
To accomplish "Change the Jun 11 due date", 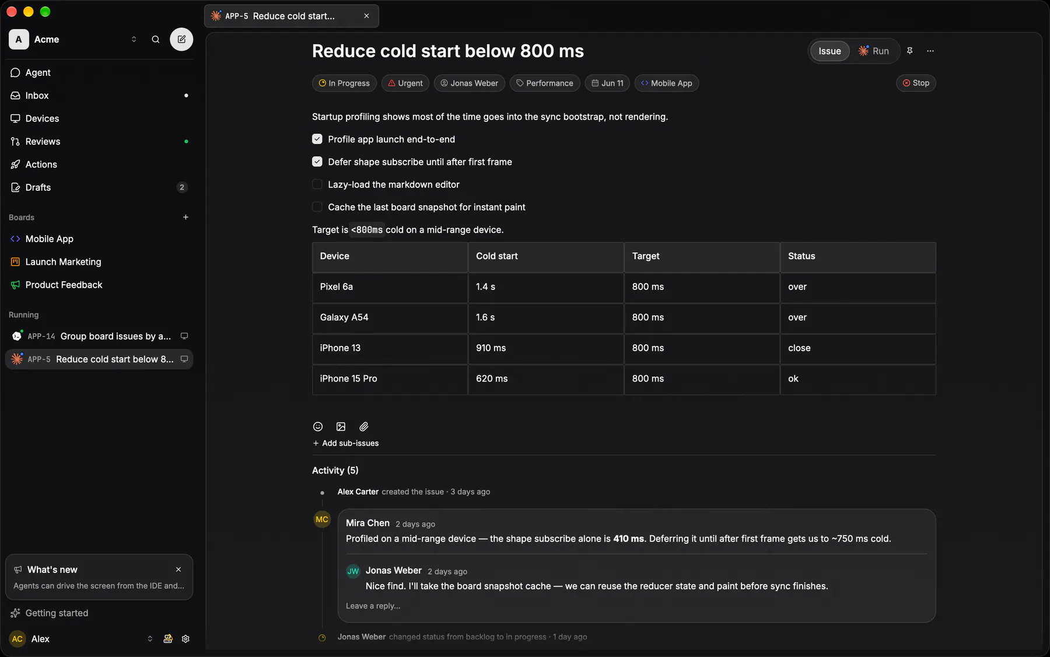I will pyautogui.click(x=607, y=83).
